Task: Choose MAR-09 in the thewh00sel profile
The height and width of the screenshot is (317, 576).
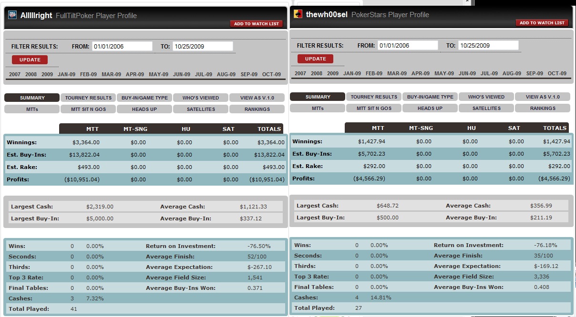Action: pos(397,73)
